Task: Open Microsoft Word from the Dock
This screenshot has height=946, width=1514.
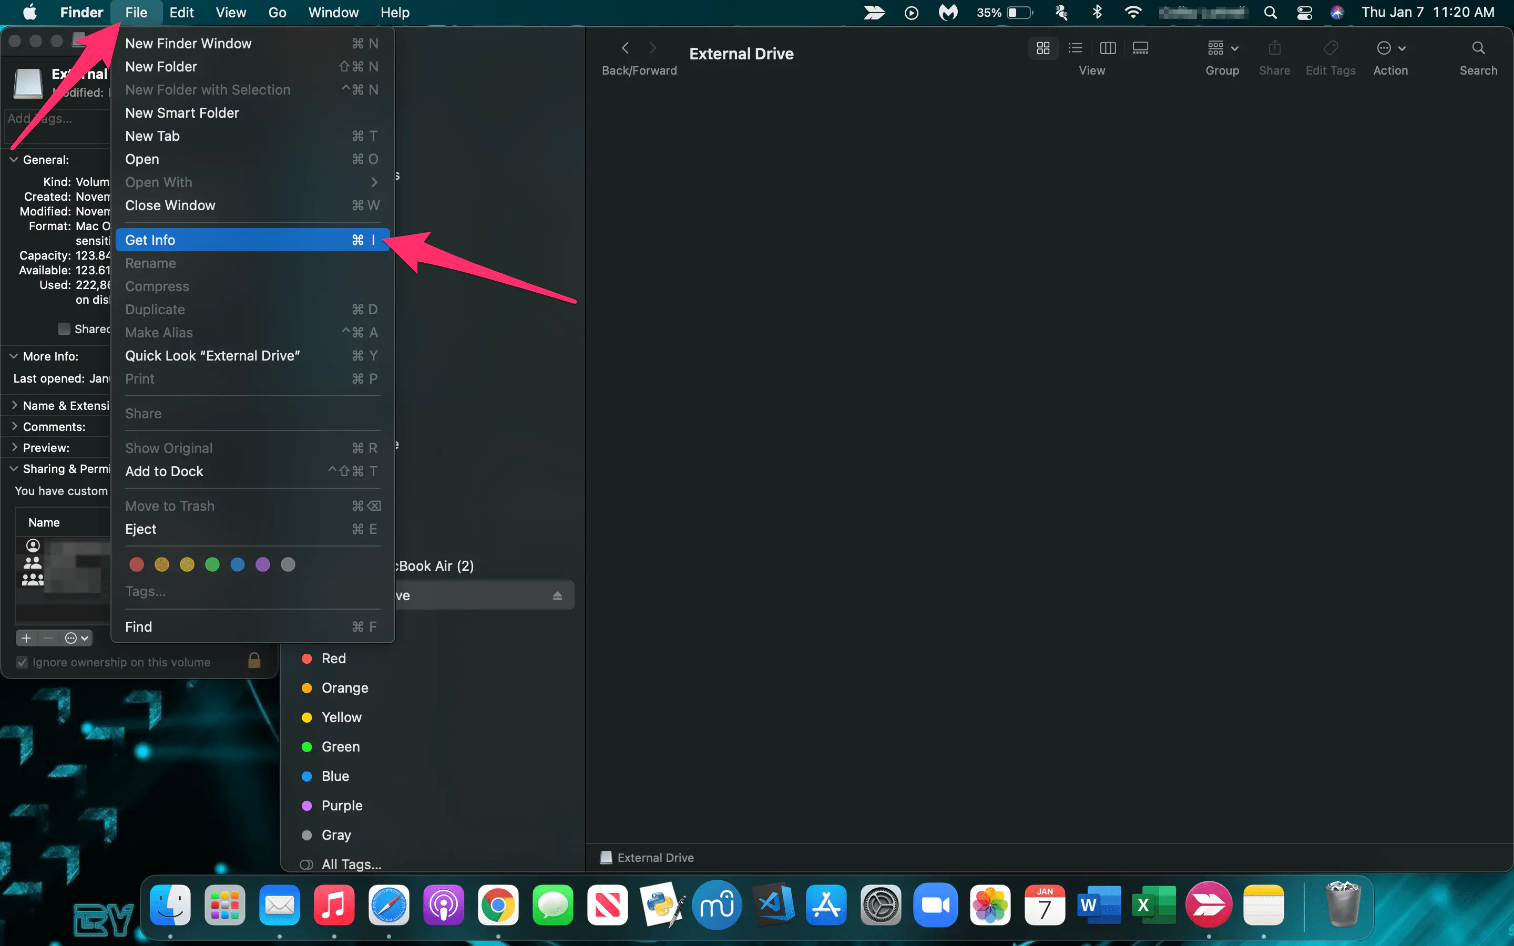Action: click(x=1099, y=906)
